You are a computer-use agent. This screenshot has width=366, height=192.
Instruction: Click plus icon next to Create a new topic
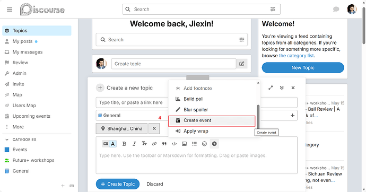coord(100,88)
